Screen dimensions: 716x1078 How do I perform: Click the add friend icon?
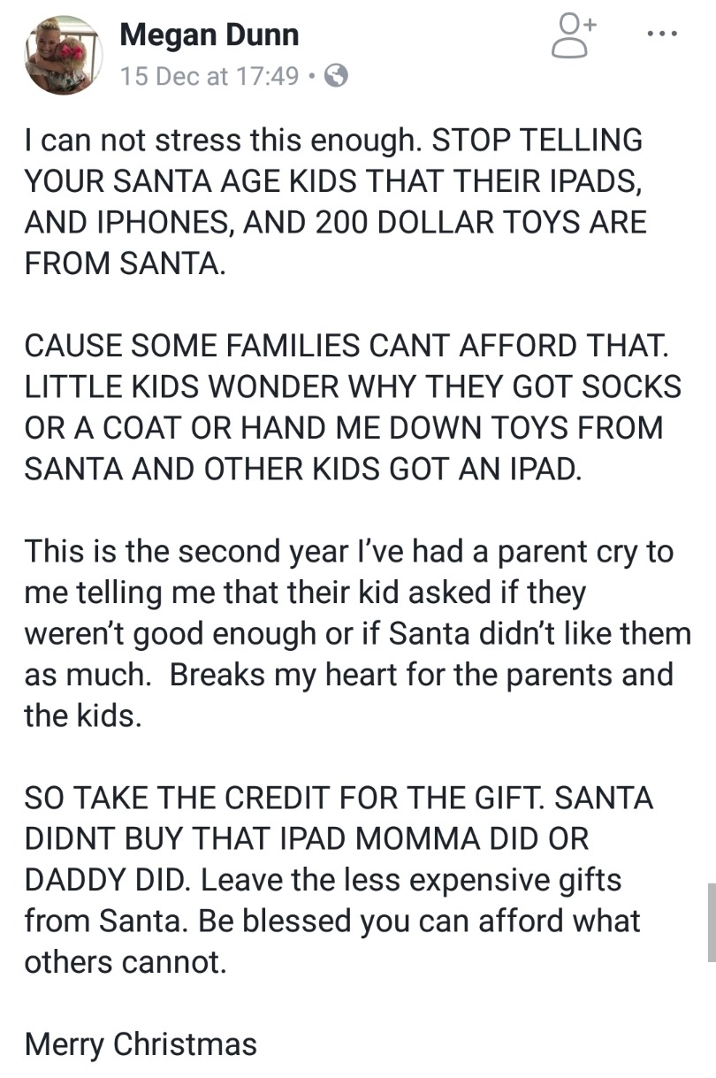tap(573, 38)
